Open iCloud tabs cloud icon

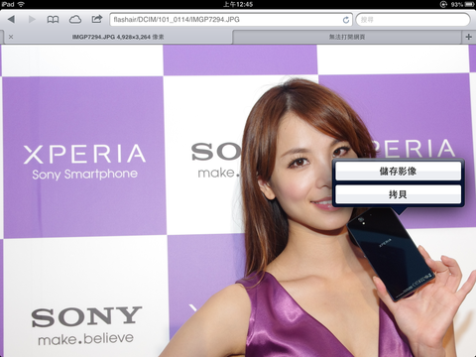click(x=75, y=19)
